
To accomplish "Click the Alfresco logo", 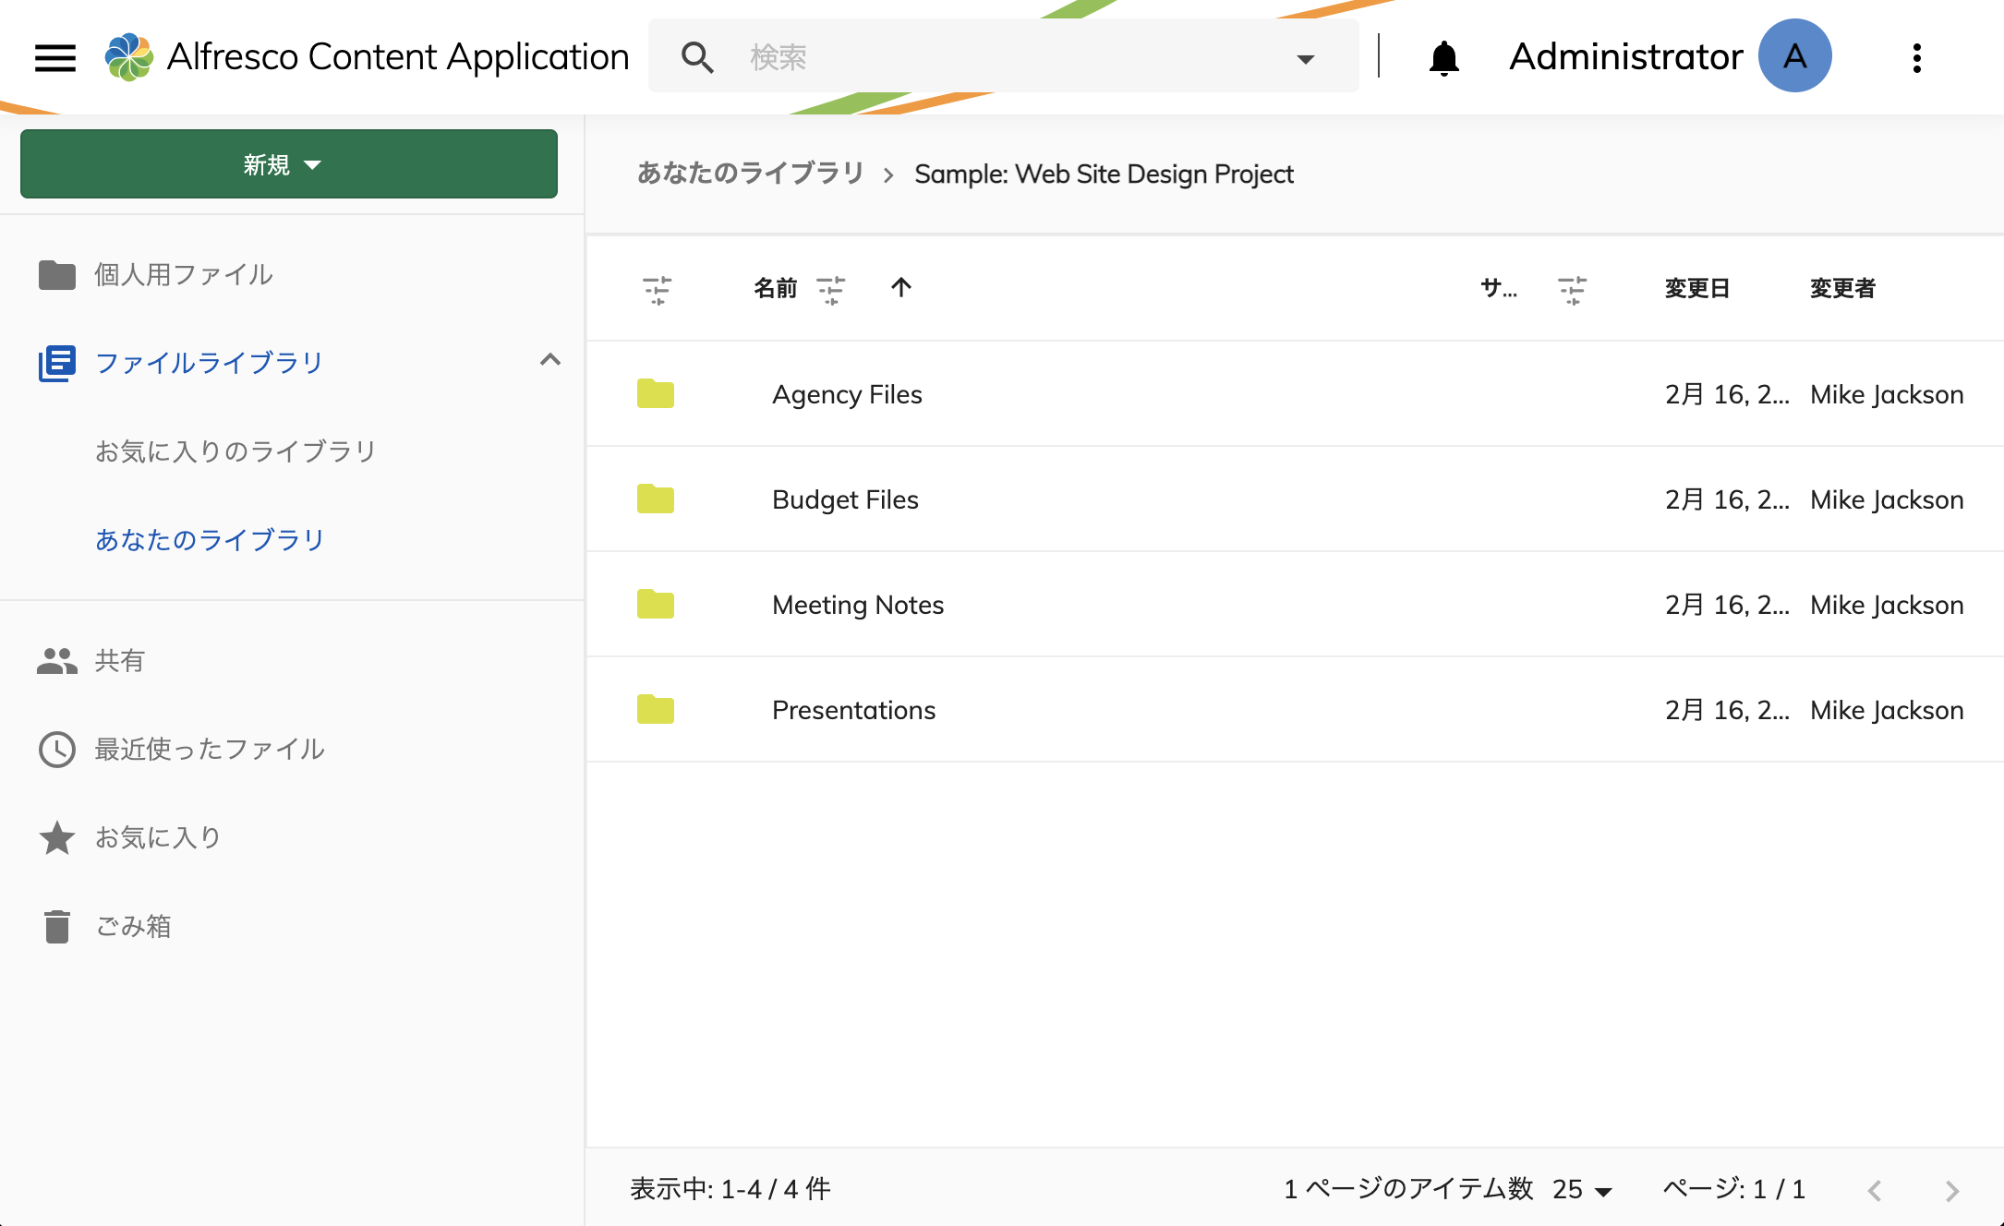I will tap(129, 55).
